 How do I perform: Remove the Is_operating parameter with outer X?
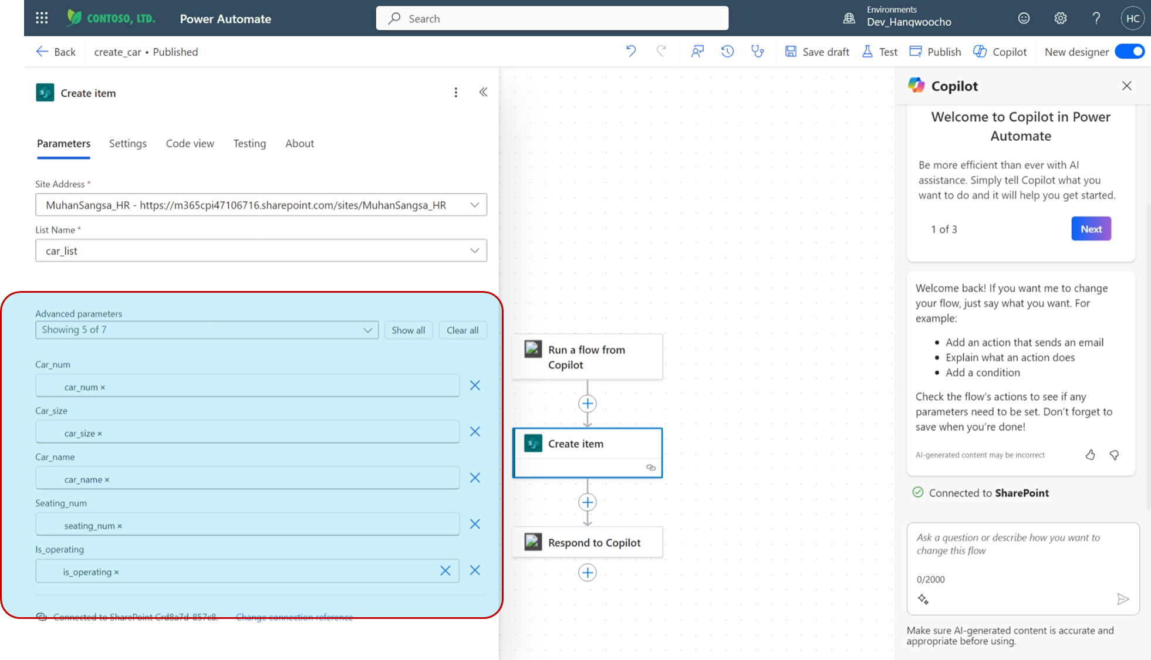click(x=475, y=570)
